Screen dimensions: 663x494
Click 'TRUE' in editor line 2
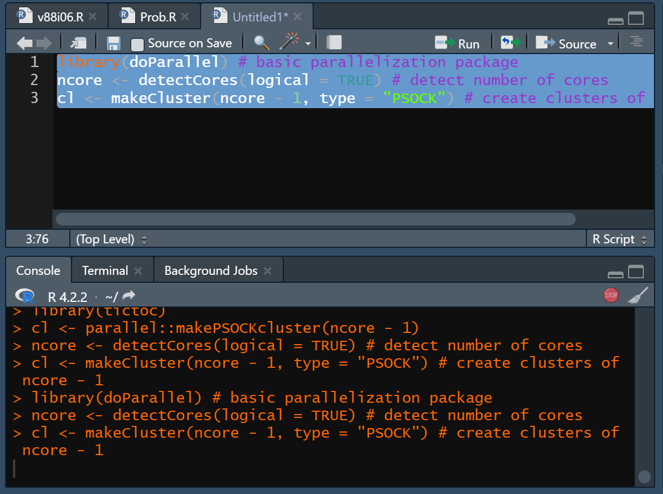tap(355, 80)
